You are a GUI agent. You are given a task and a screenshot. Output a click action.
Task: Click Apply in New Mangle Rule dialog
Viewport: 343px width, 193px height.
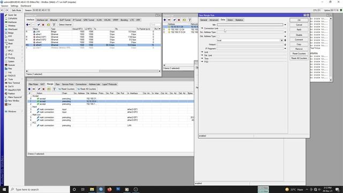pos(299,29)
